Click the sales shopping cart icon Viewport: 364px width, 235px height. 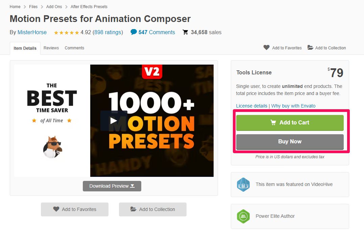pos(185,32)
